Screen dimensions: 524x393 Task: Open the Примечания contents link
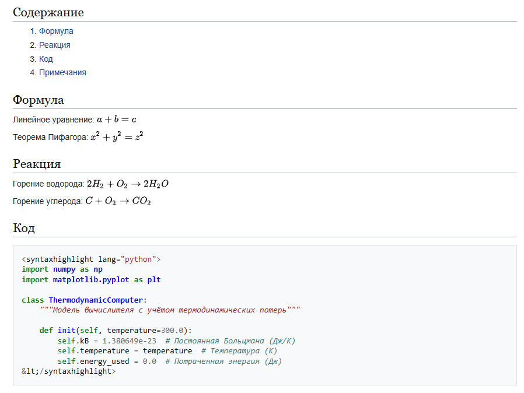click(x=62, y=72)
